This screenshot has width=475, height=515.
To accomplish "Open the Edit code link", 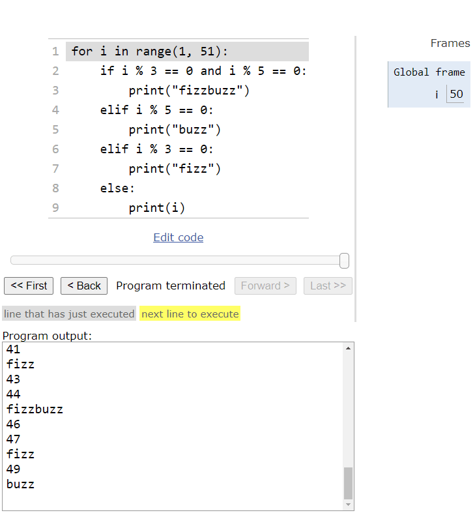I will [x=179, y=237].
